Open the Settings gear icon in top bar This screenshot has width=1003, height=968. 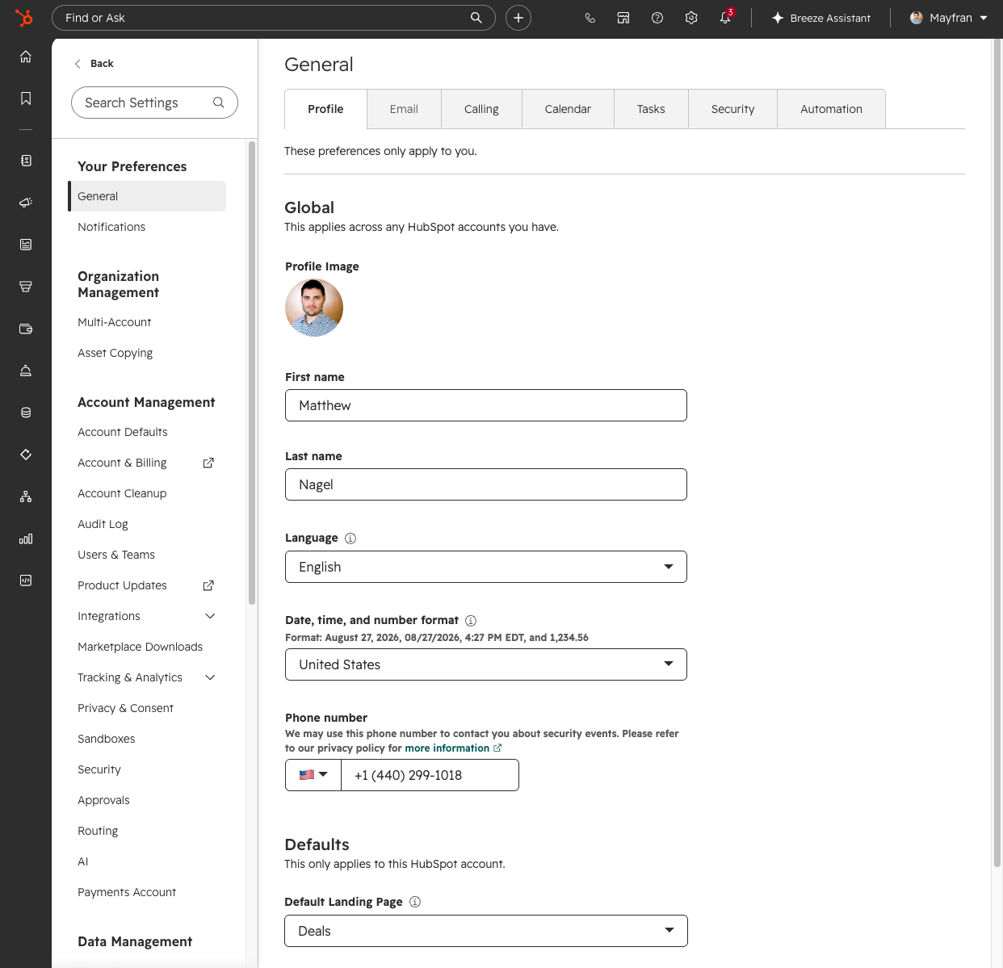[x=691, y=18]
